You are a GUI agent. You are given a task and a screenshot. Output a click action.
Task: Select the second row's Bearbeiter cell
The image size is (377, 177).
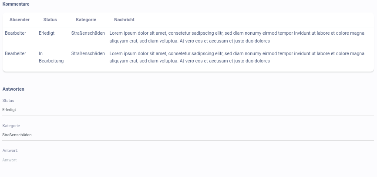16,53
